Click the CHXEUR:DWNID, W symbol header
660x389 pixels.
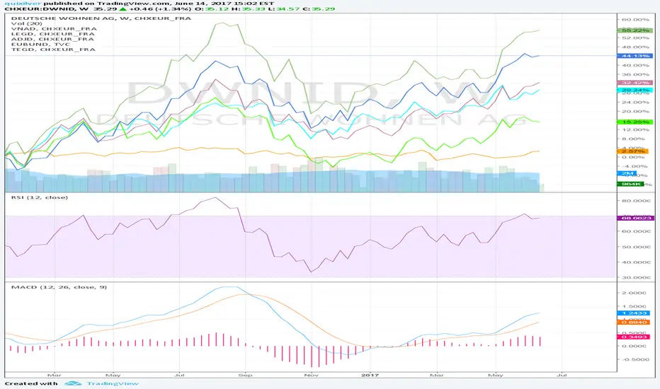(46, 8)
